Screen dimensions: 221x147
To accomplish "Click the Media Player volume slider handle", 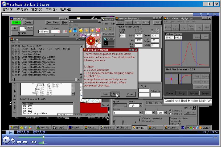I will click(x=43, y=142).
